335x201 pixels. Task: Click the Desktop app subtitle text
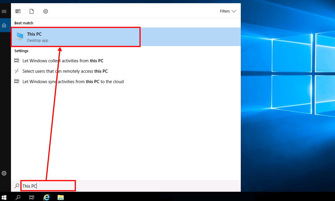click(38, 41)
